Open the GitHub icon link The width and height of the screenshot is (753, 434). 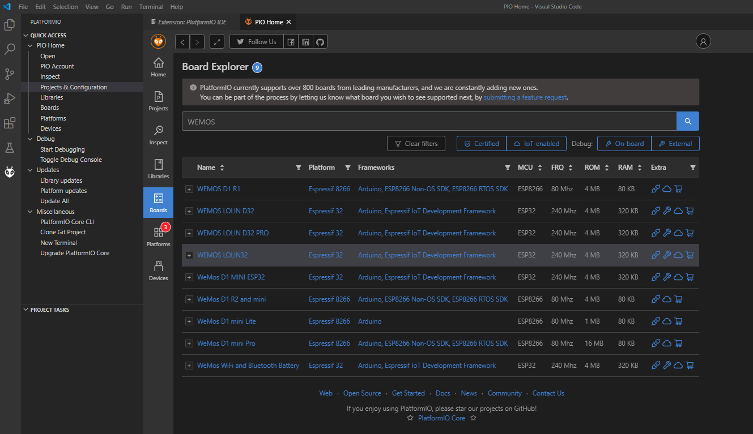coord(320,42)
